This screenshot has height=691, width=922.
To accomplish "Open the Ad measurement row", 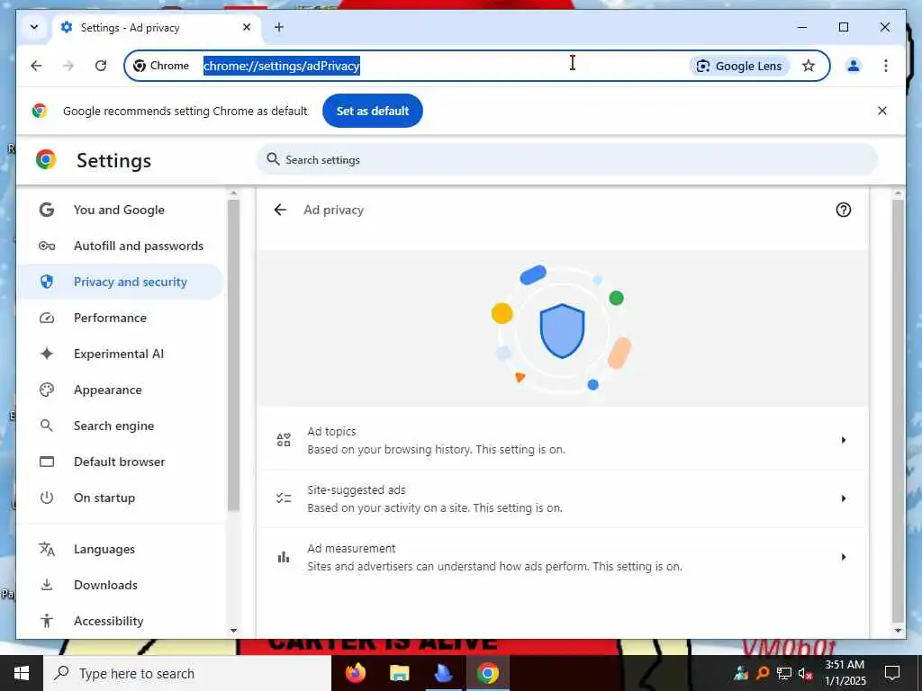I will click(562, 557).
